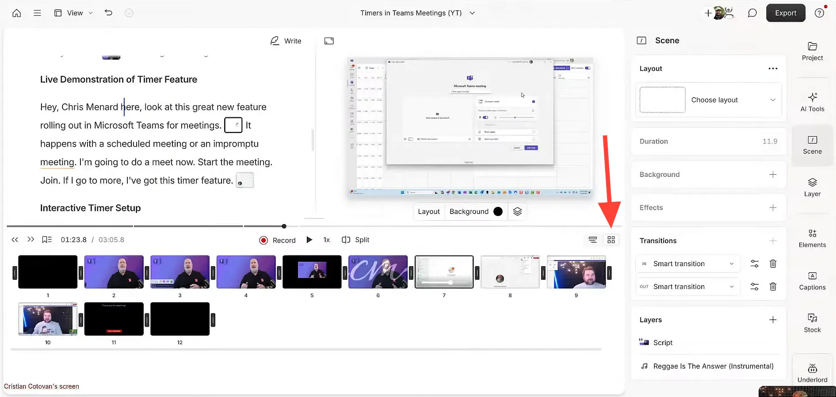Delete the OUT Smart transition
Screen dimensions: 836x397
tap(773, 287)
